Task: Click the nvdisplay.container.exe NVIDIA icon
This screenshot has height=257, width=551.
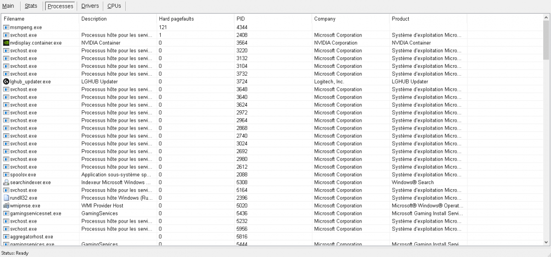Action: 6,43
